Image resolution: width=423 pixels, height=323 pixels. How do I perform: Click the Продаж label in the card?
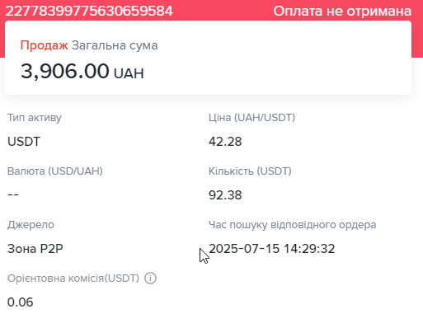coord(45,45)
